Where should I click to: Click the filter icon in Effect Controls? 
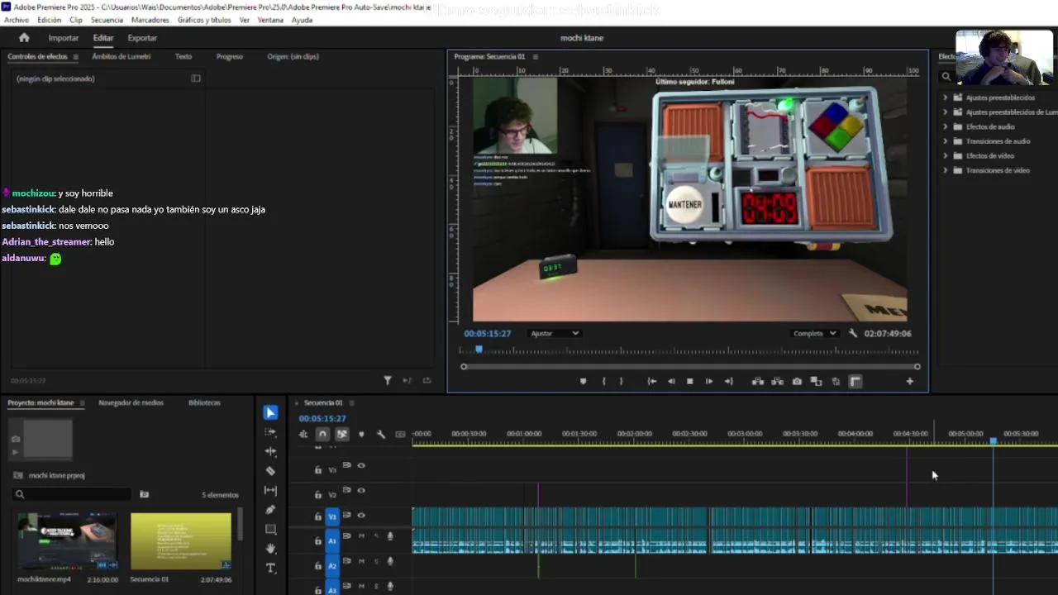(x=388, y=380)
